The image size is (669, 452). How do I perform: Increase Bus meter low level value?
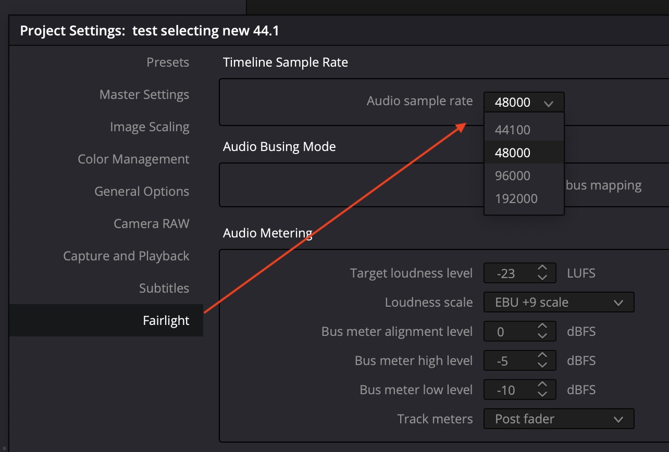click(x=542, y=384)
